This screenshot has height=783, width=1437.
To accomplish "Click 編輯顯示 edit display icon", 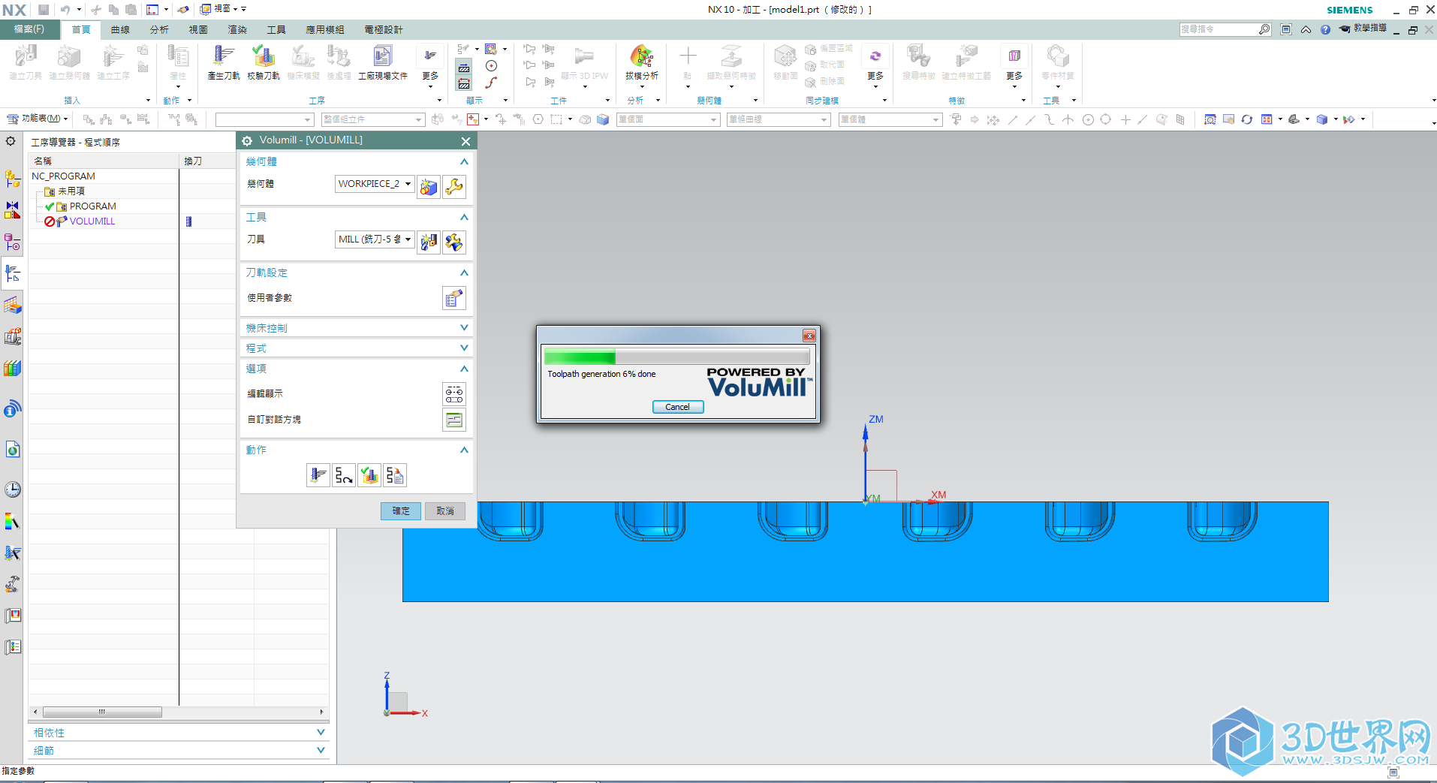I will click(454, 394).
